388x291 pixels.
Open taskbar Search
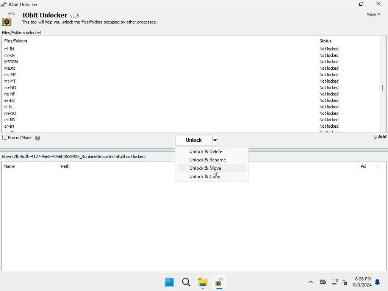tap(186, 282)
